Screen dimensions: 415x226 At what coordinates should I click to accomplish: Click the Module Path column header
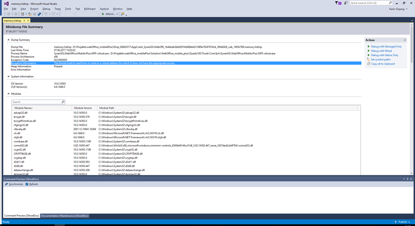(x=228, y=108)
